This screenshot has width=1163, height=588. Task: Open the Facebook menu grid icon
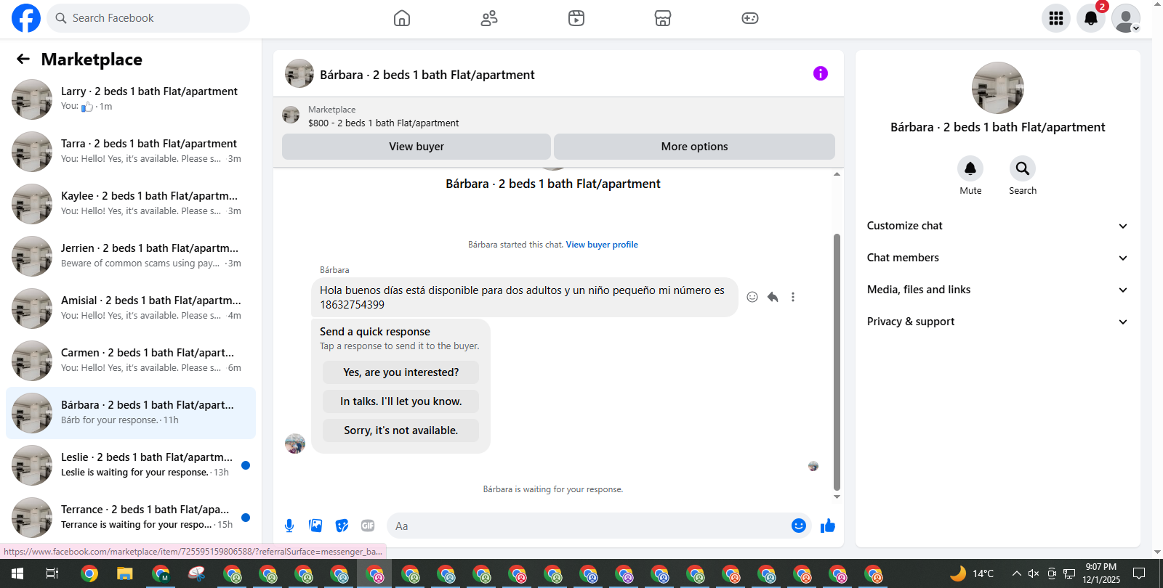1056,18
